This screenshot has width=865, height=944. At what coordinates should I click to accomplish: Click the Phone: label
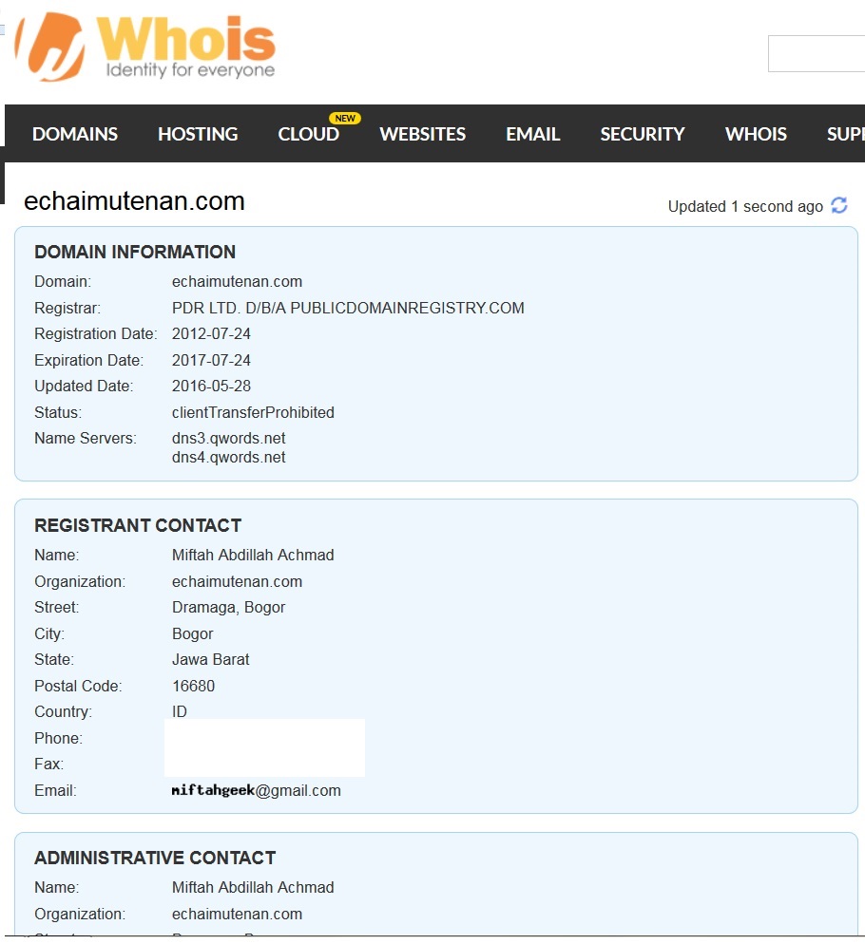[59, 738]
